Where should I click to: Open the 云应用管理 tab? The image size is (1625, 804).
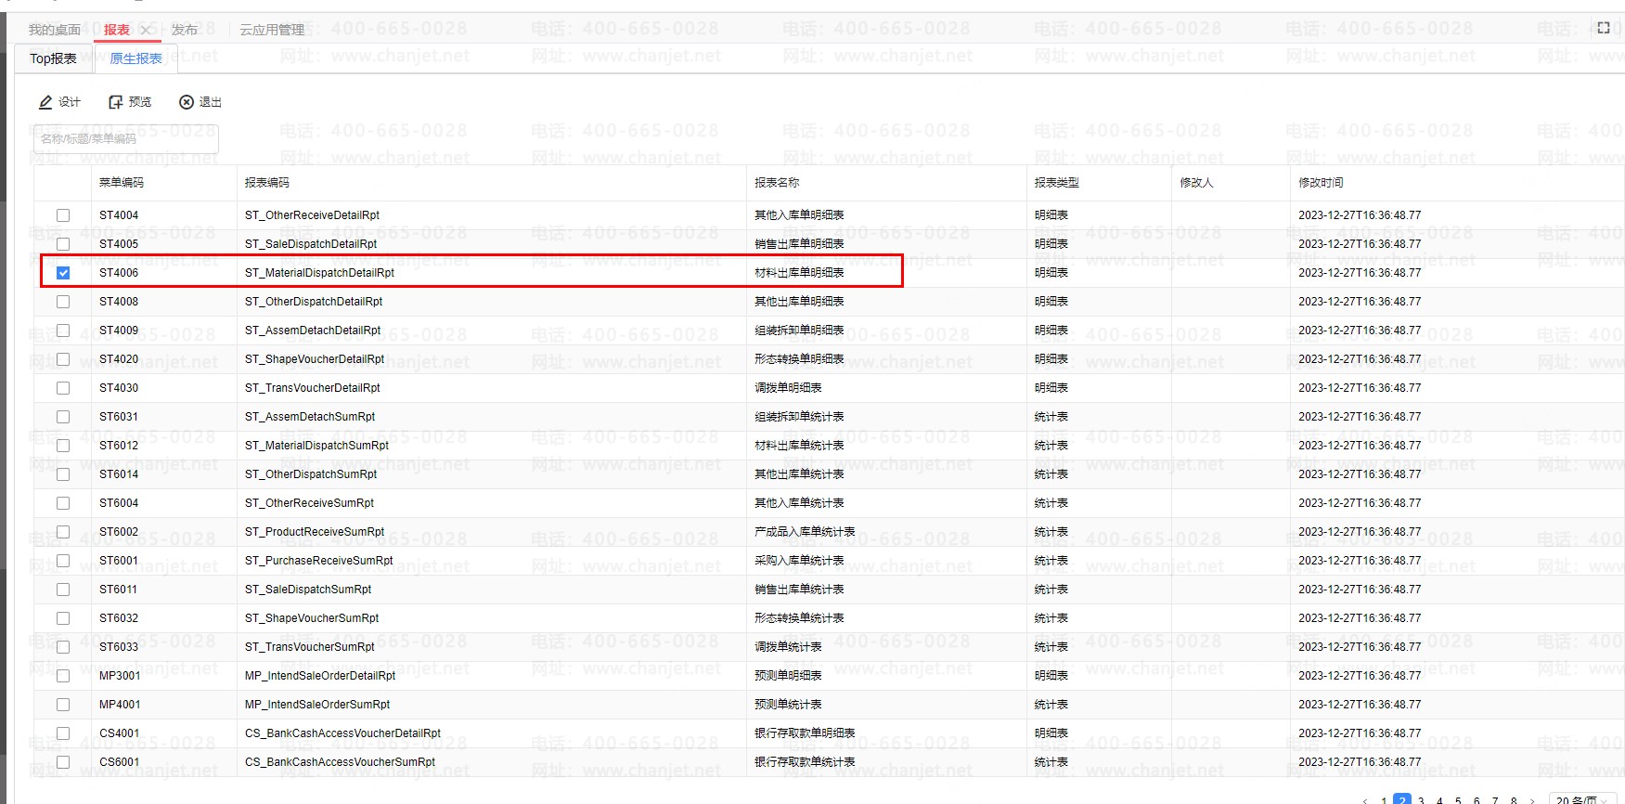pyautogui.click(x=272, y=30)
